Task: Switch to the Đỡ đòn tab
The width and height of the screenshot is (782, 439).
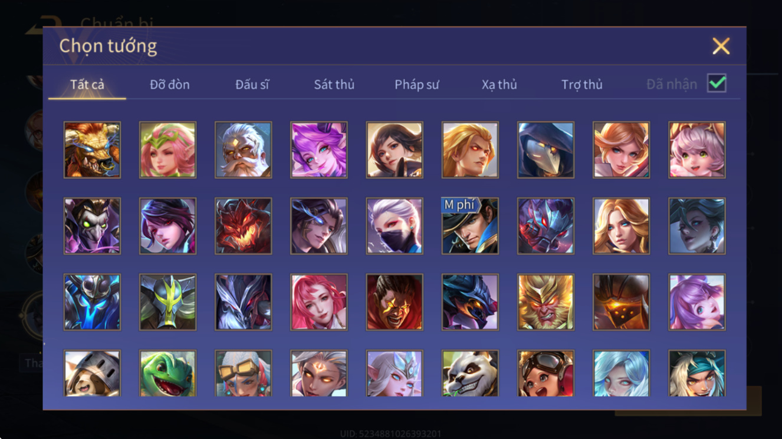Action: pos(170,84)
